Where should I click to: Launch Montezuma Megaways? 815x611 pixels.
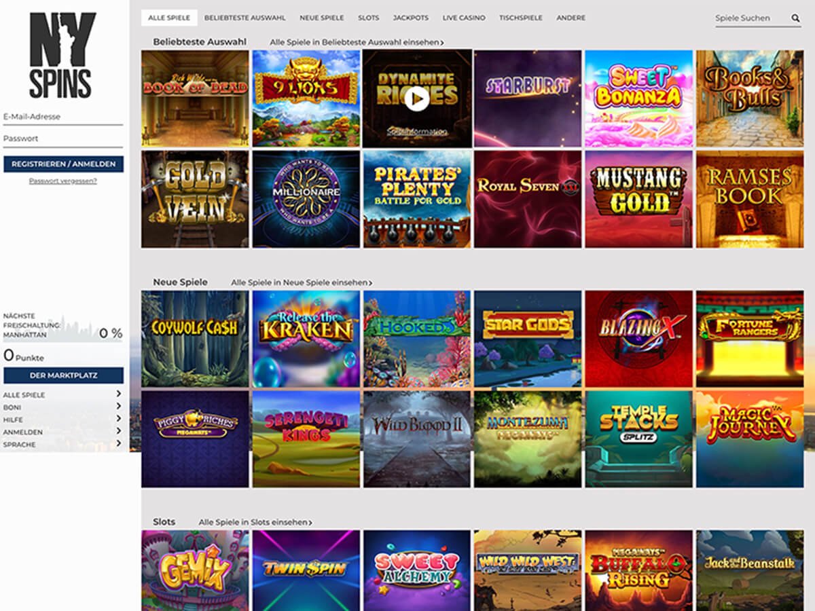[x=528, y=439]
